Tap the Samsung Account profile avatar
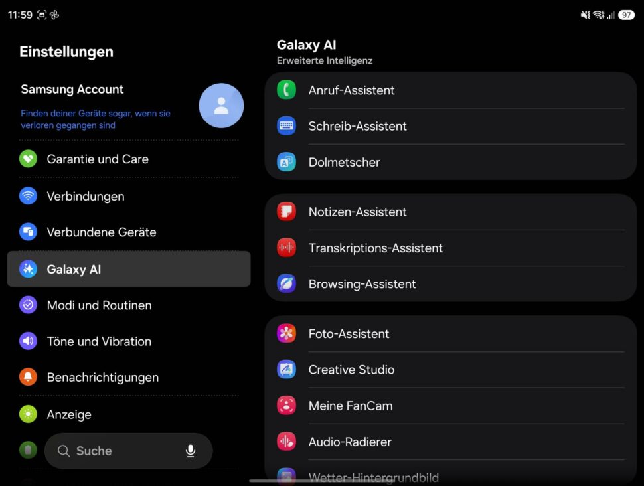The image size is (644, 486). click(x=221, y=106)
